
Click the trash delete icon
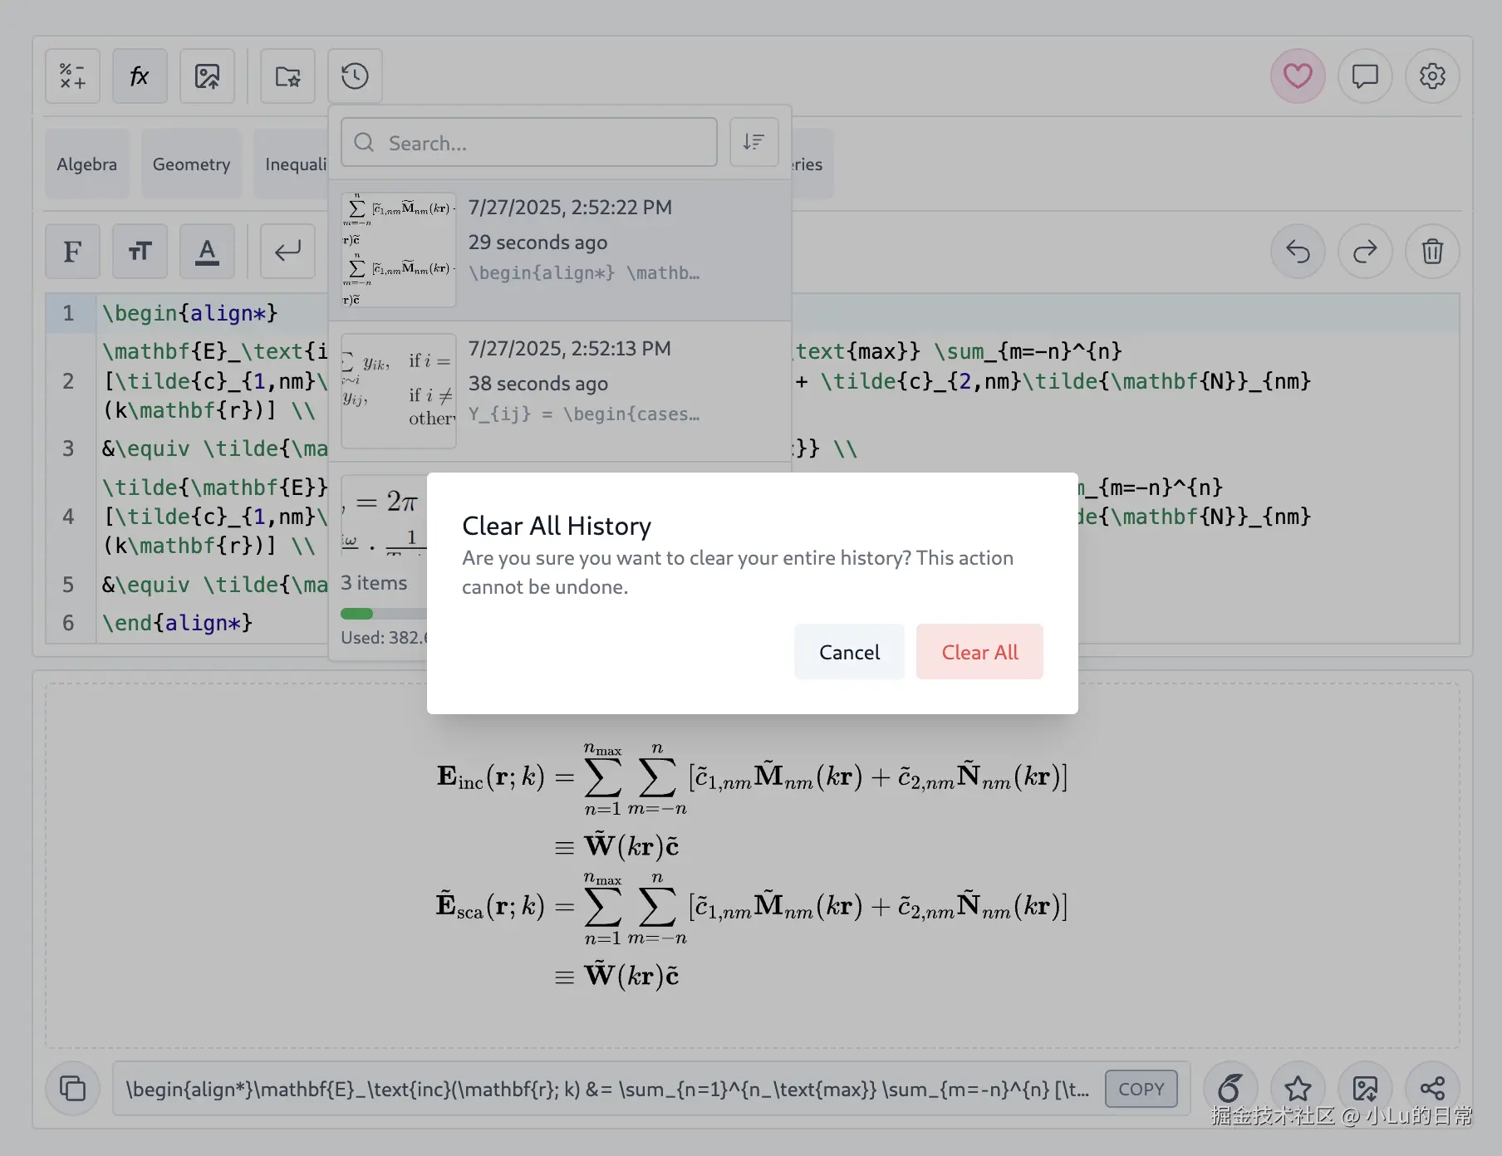[x=1431, y=251]
